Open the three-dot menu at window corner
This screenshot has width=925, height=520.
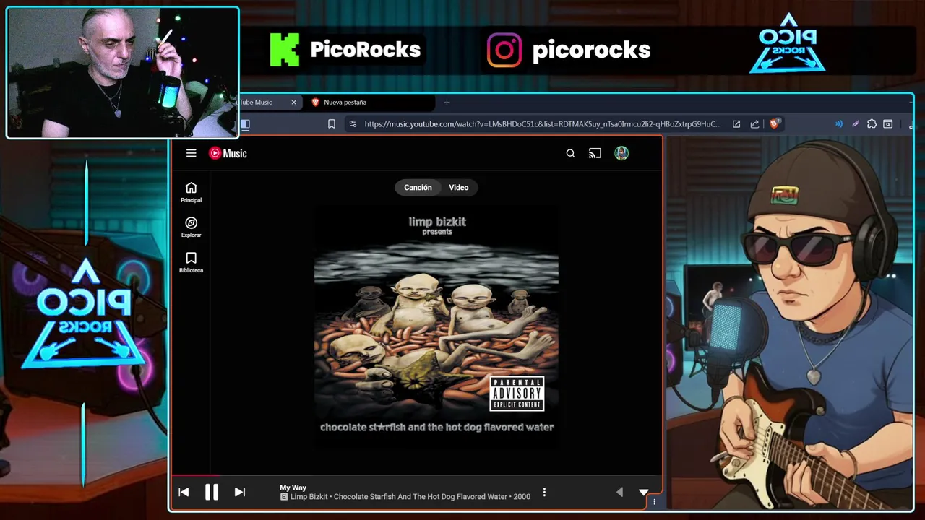(655, 501)
